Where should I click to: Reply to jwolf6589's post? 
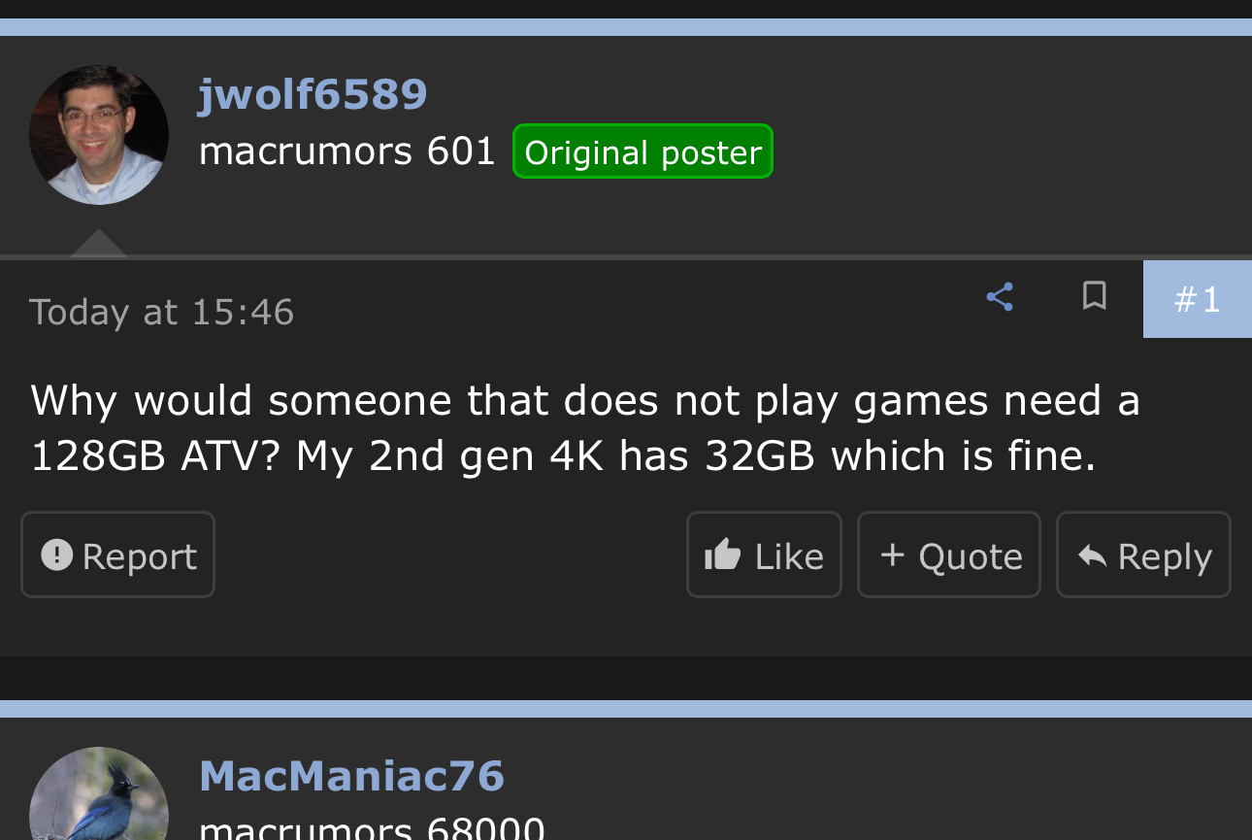click(1143, 554)
